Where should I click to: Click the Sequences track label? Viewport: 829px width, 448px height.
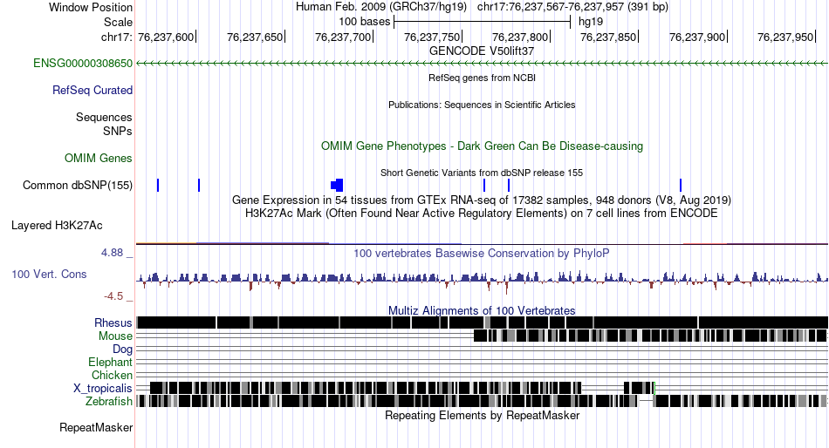(104, 118)
